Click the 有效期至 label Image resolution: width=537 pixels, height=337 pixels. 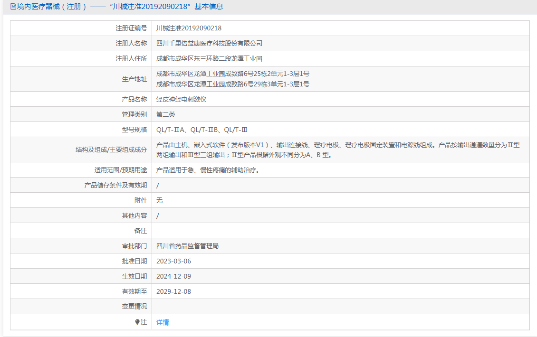(x=134, y=291)
